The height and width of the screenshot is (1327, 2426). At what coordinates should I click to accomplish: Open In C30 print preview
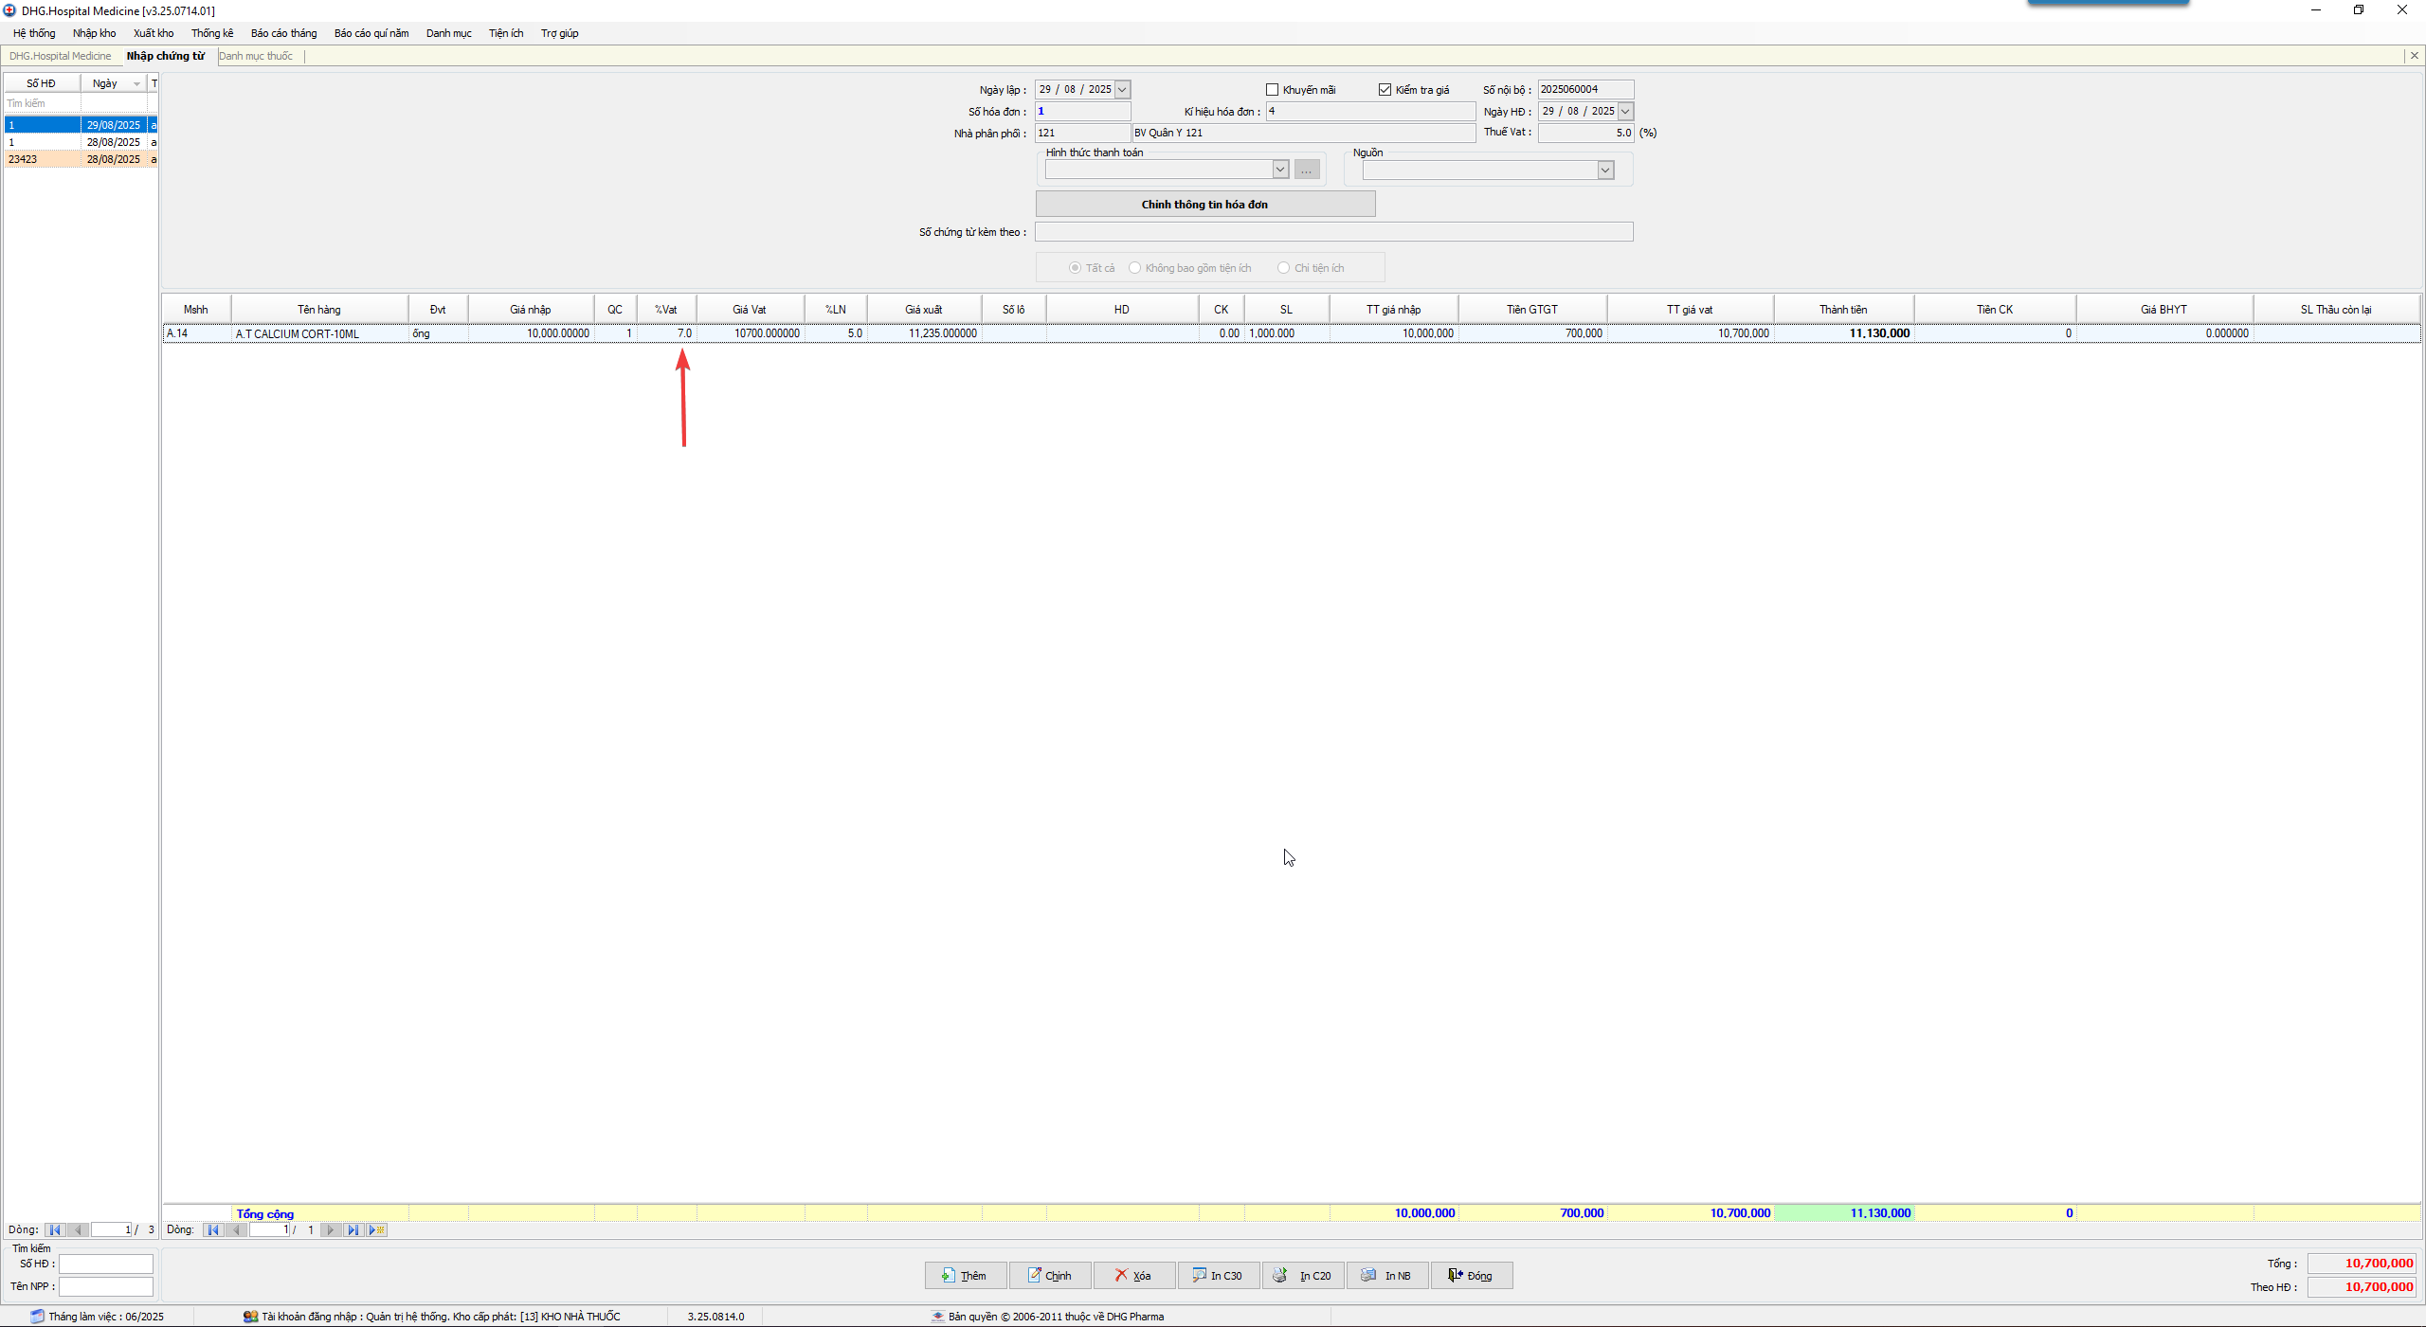[x=1218, y=1276]
